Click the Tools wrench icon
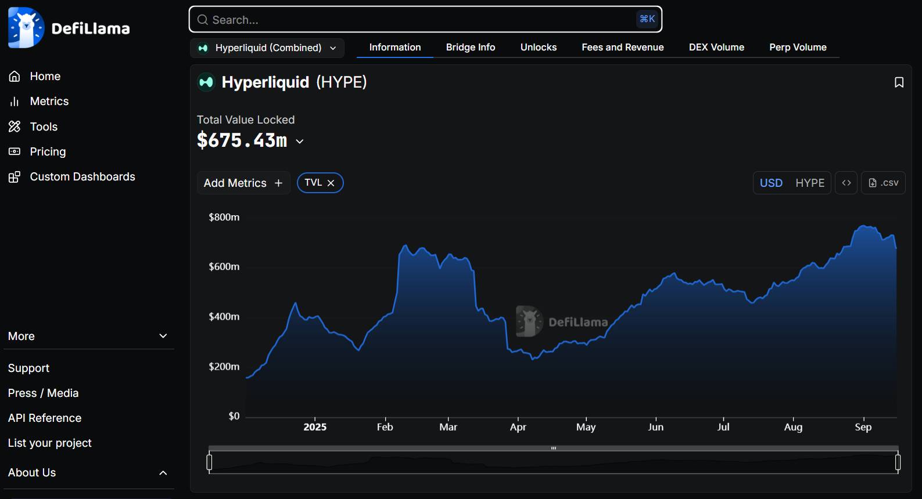 [x=15, y=126]
